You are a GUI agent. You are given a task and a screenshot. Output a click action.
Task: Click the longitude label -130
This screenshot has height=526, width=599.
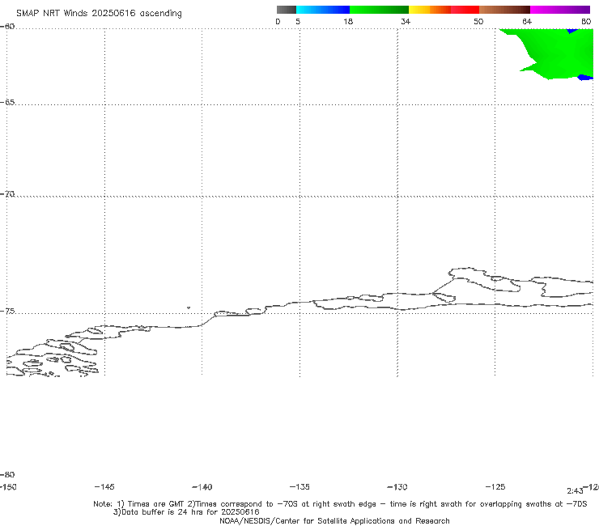[397, 486]
